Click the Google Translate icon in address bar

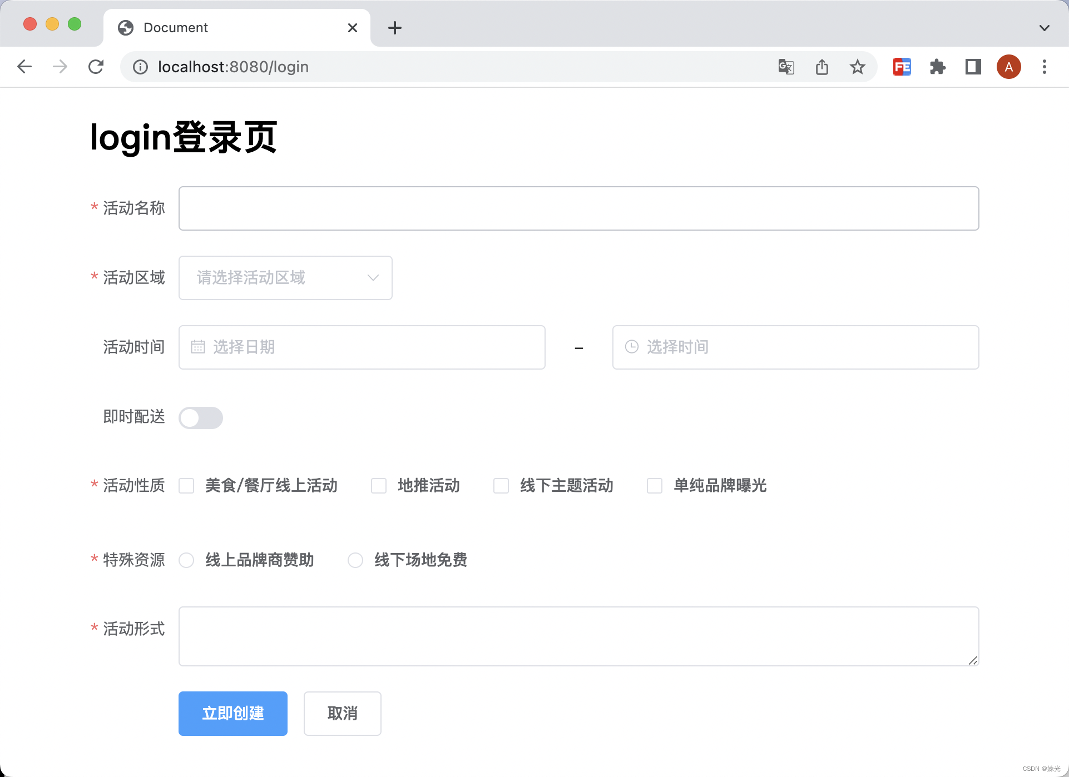(x=786, y=67)
